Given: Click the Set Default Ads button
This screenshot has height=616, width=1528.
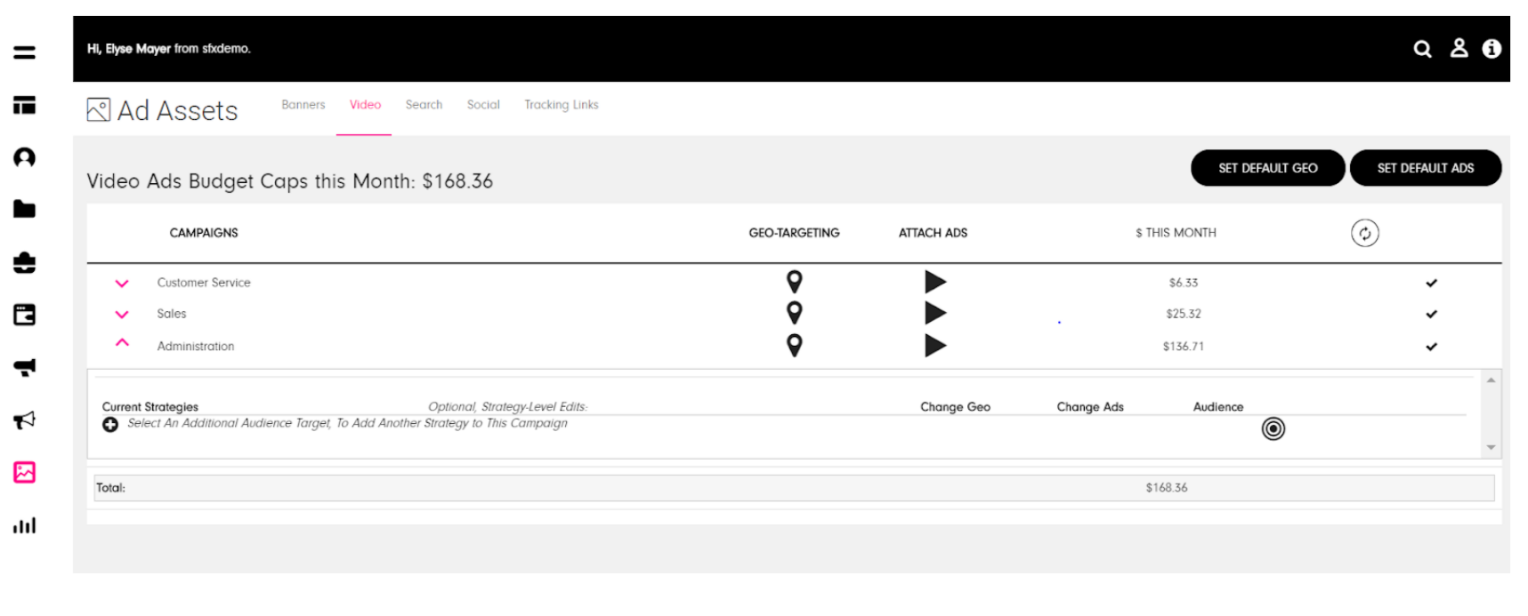Looking at the screenshot, I should [x=1425, y=168].
